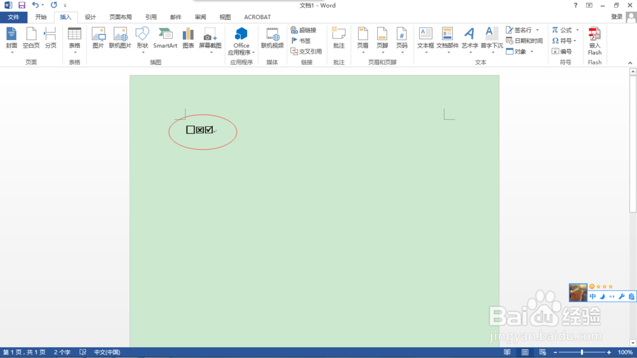Click the language 中文(中国) status item
The image size is (637, 358).
(x=107, y=352)
